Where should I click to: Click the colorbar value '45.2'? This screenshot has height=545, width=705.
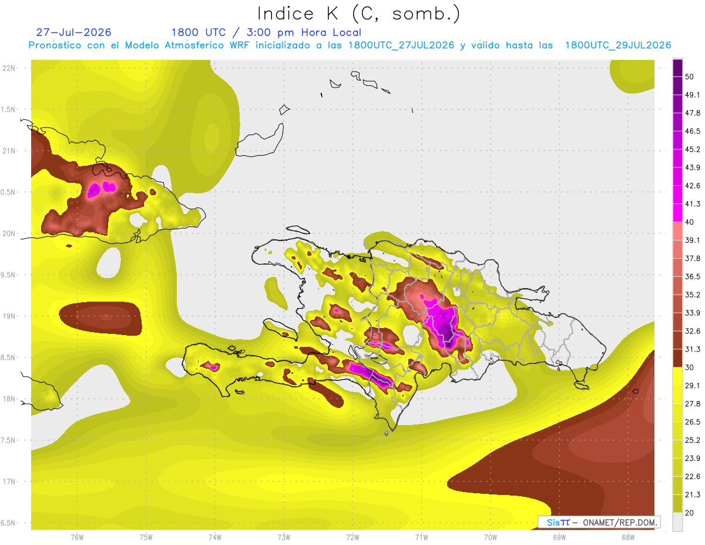[x=693, y=149]
